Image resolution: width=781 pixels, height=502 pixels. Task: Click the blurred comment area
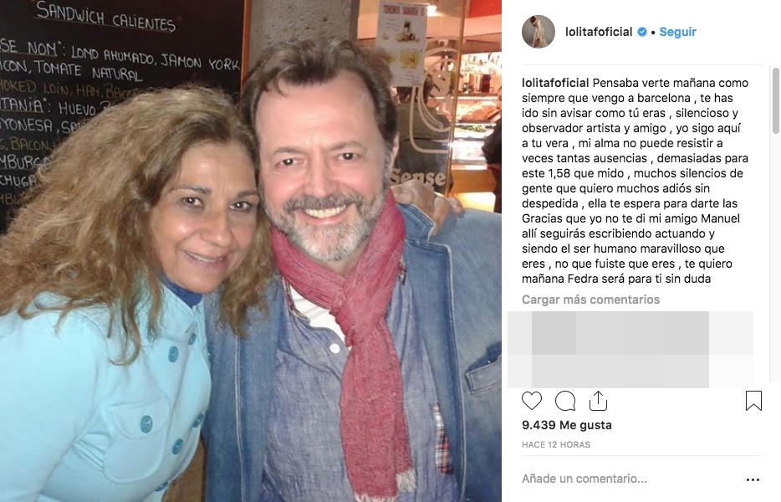630,350
